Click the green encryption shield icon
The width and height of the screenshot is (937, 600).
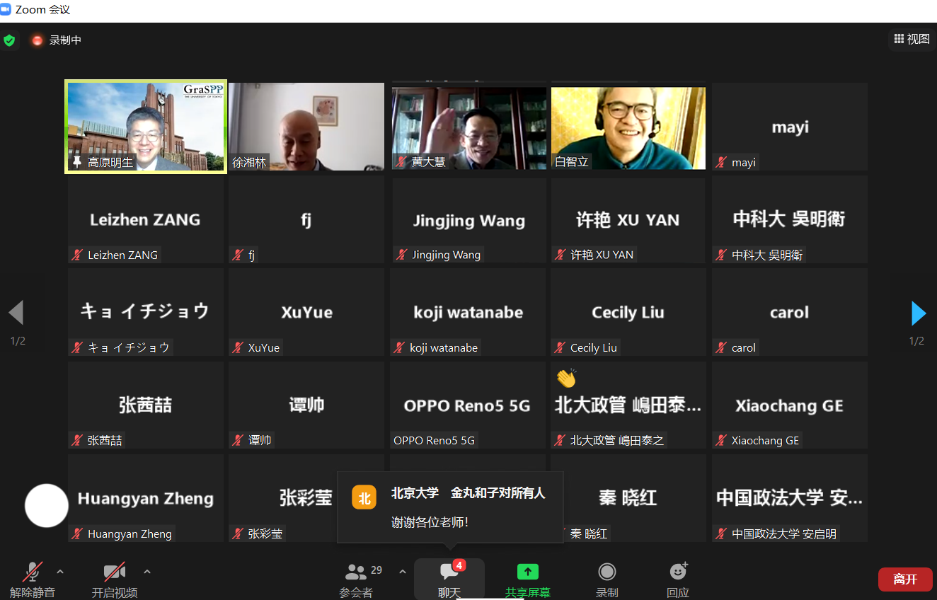(9, 40)
